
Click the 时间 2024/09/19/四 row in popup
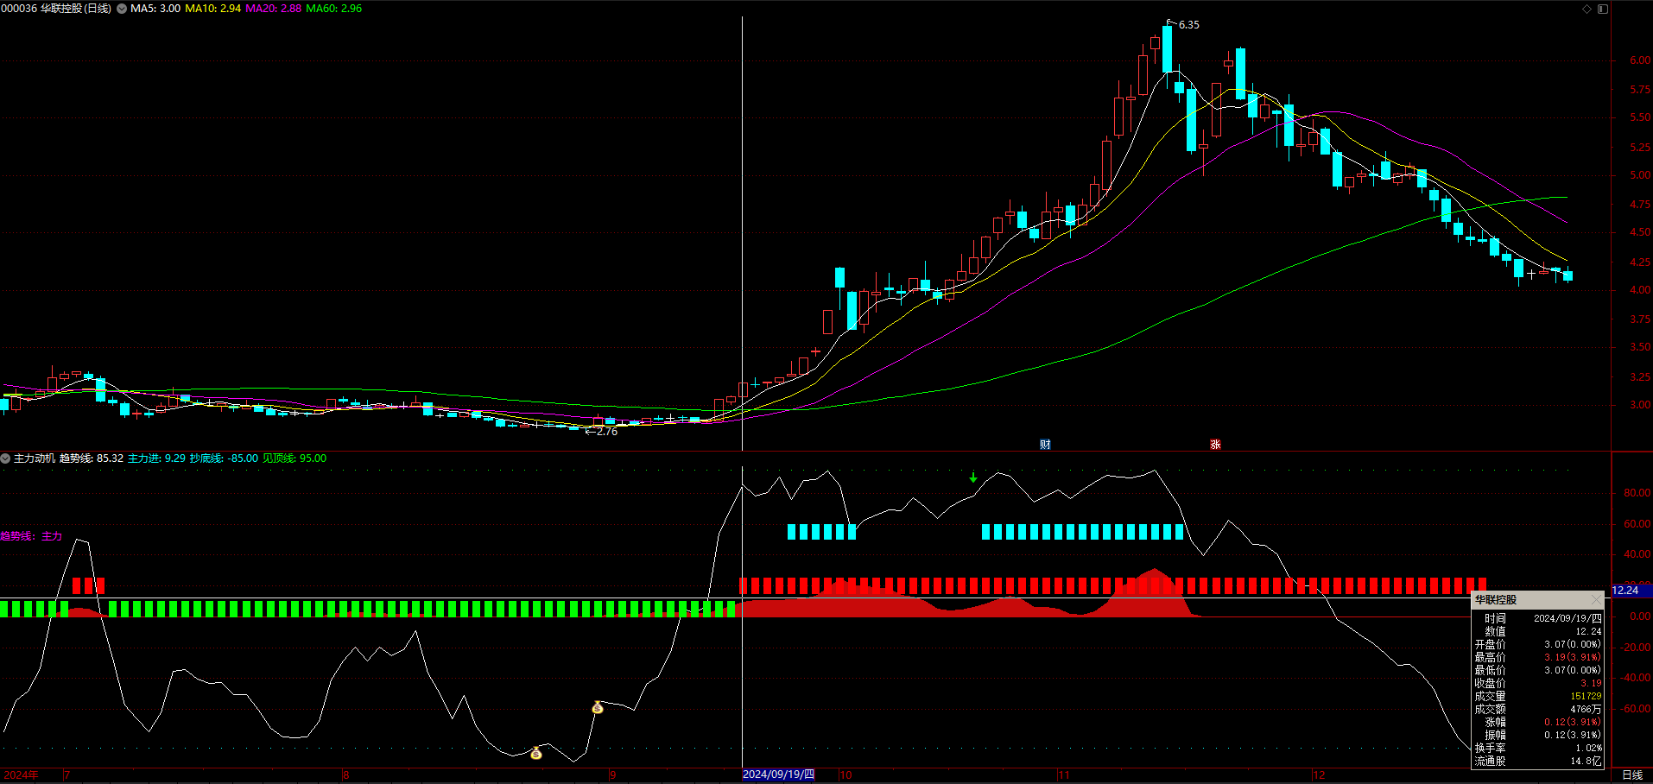pyautogui.click(x=1537, y=618)
